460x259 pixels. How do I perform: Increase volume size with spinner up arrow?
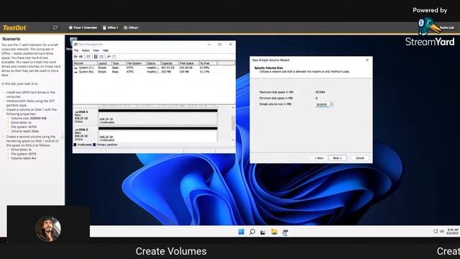tap(332, 104)
